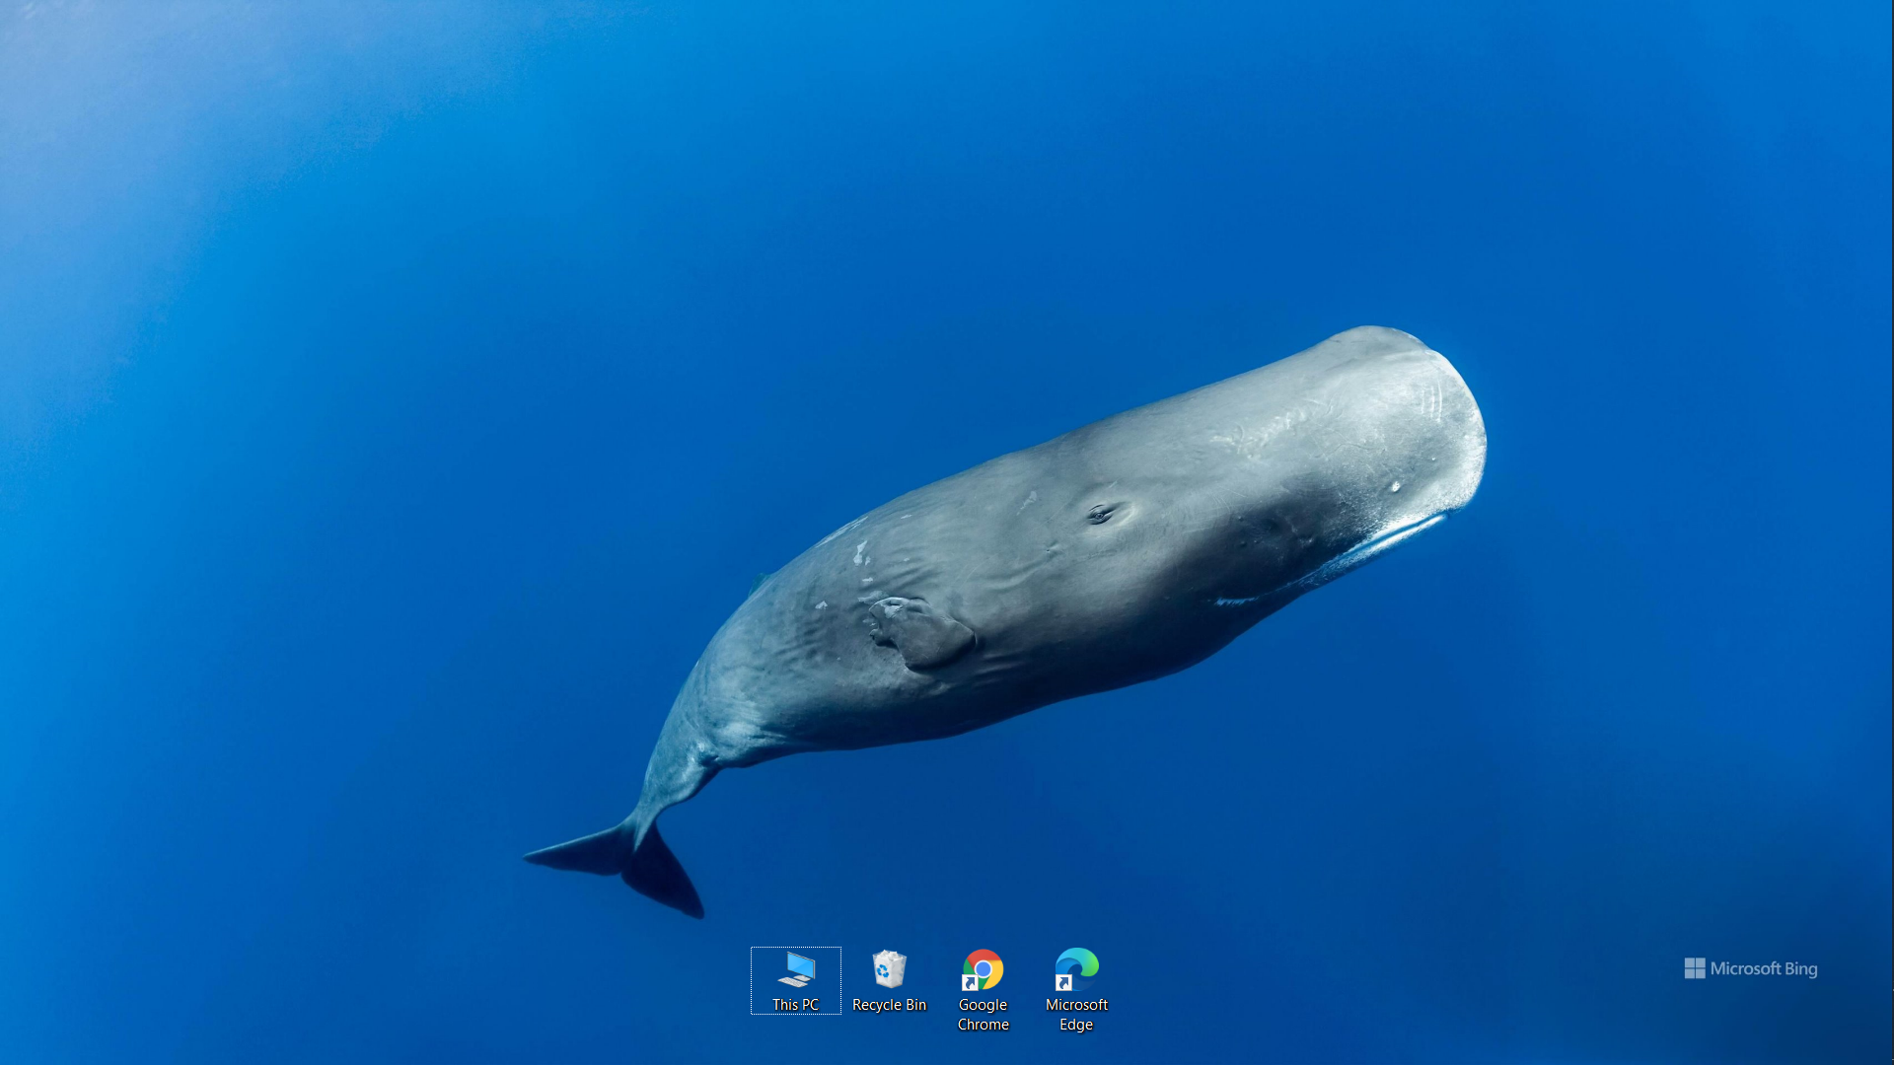Click the "Recycle Bin" label text

click(889, 1005)
